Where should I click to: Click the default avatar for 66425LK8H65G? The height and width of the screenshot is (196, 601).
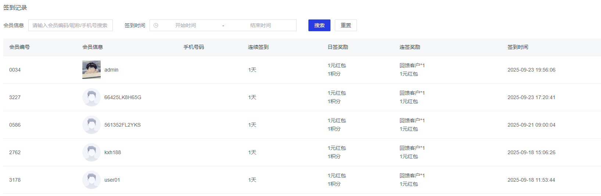tap(92, 97)
